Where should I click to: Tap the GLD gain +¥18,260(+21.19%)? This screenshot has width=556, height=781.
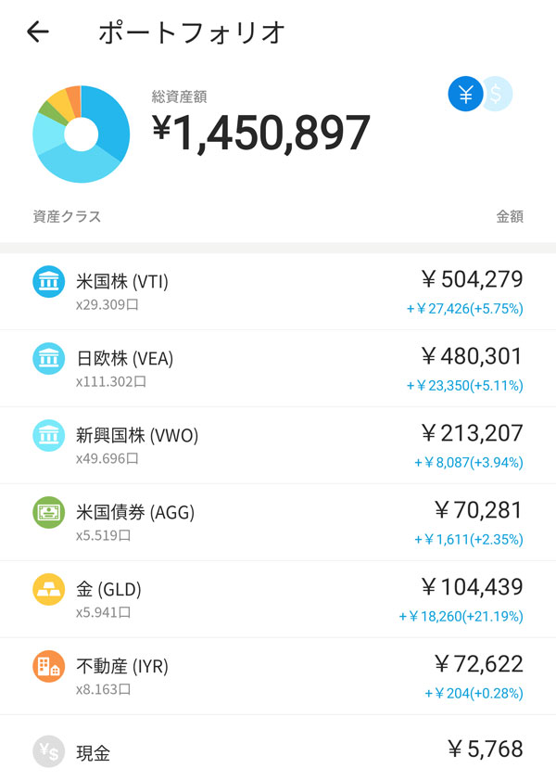click(461, 616)
